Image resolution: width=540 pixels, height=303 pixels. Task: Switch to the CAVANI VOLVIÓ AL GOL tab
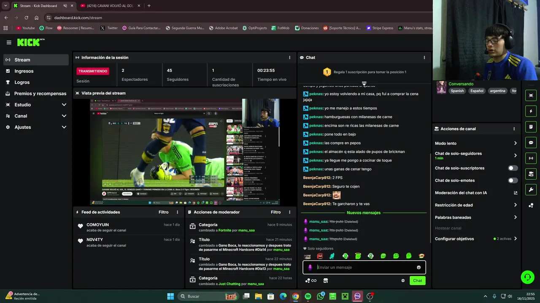(110, 6)
